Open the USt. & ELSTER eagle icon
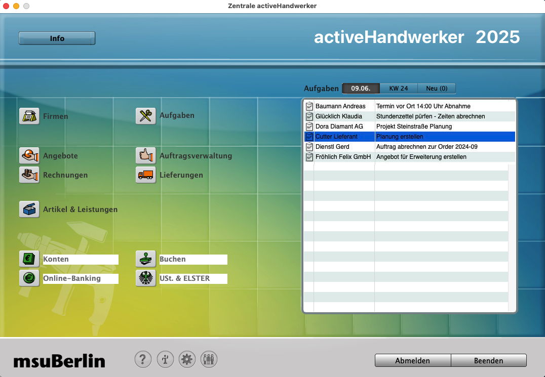Image resolution: width=545 pixels, height=377 pixels. 146,278
